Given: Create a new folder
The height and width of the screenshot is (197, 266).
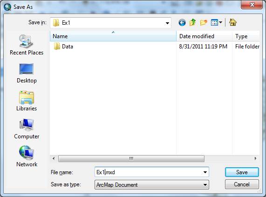Looking at the screenshot, I should 204,22.
